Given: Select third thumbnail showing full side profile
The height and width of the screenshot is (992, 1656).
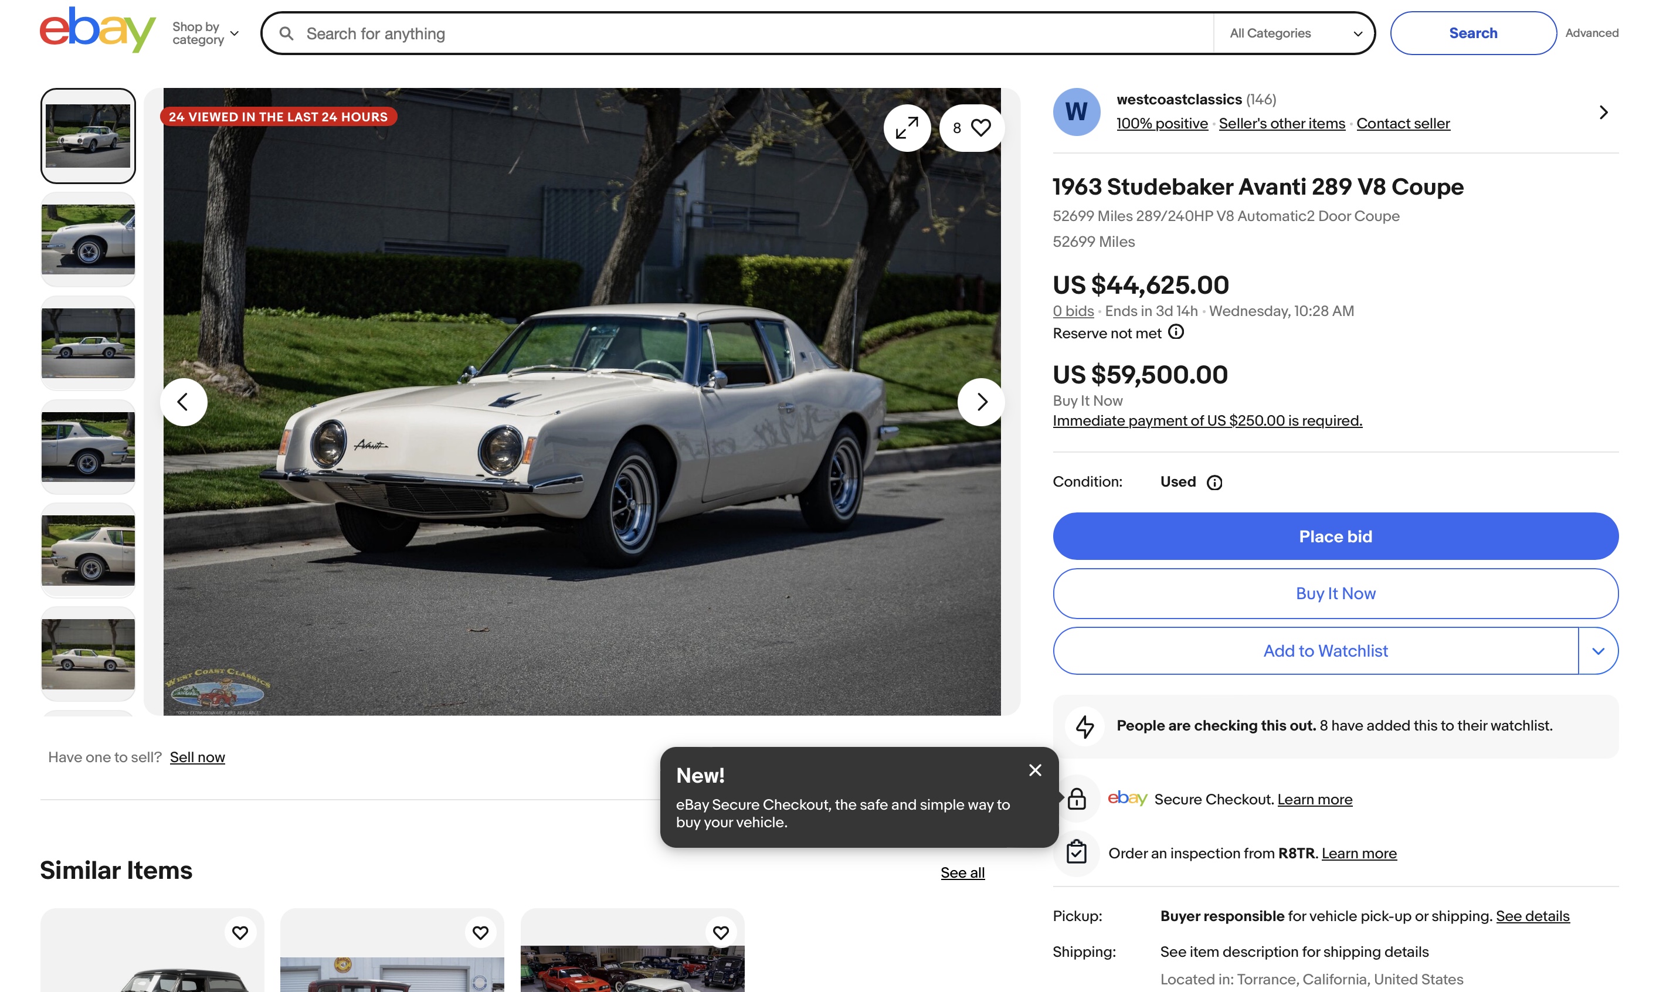Looking at the screenshot, I should pyautogui.click(x=87, y=343).
